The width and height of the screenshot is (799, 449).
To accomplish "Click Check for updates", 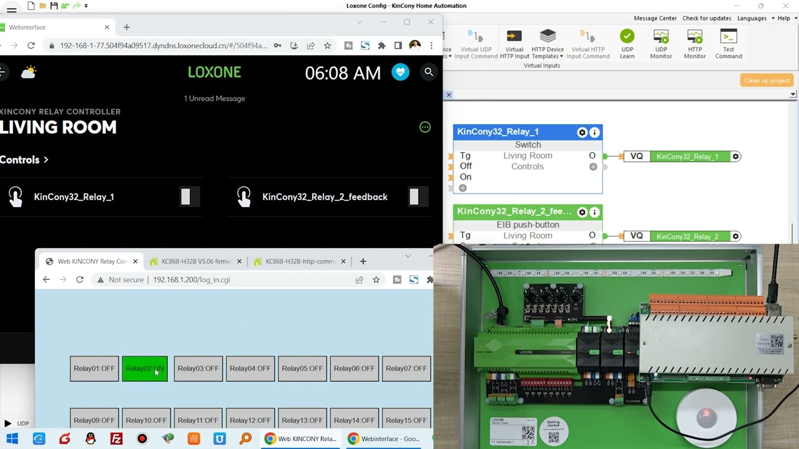I will tap(707, 18).
